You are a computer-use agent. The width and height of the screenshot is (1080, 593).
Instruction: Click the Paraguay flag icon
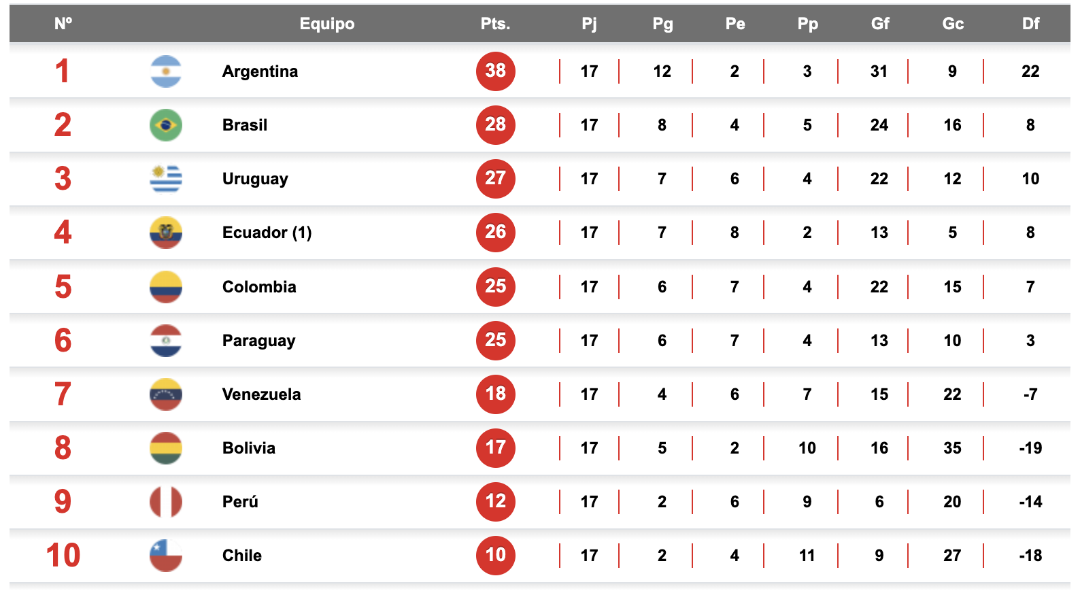(x=166, y=341)
